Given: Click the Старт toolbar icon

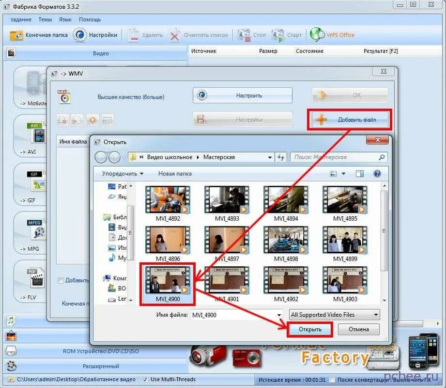Looking at the screenshot, I should 278,35.
